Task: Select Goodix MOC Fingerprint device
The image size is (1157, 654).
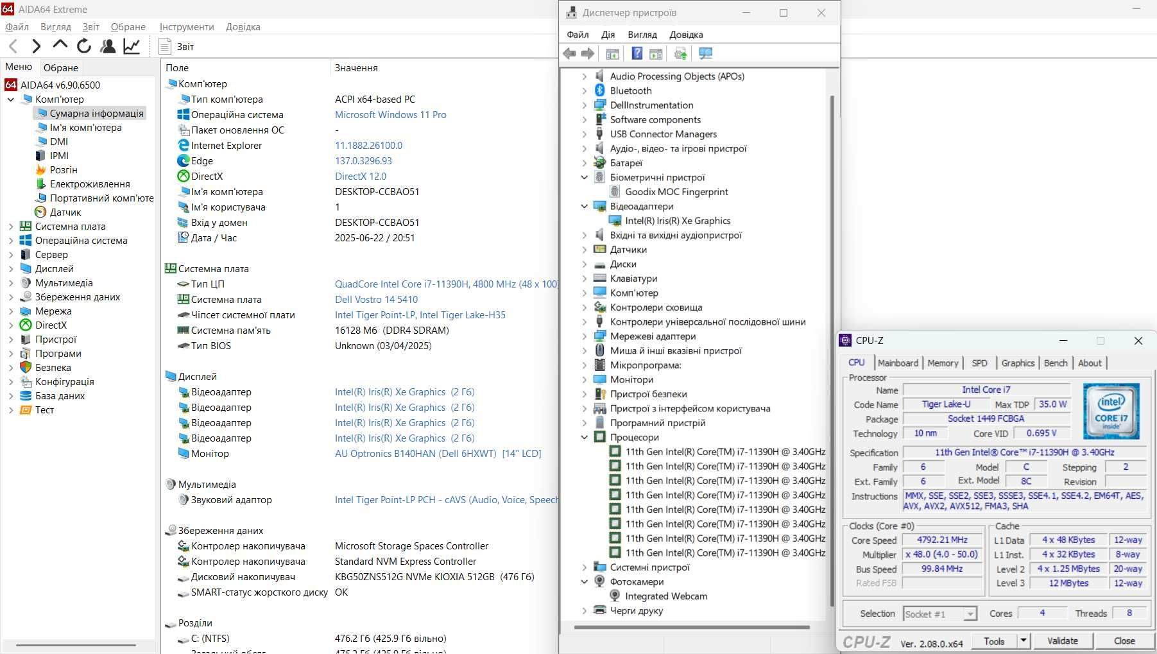Action: click(x=676, y=191)
